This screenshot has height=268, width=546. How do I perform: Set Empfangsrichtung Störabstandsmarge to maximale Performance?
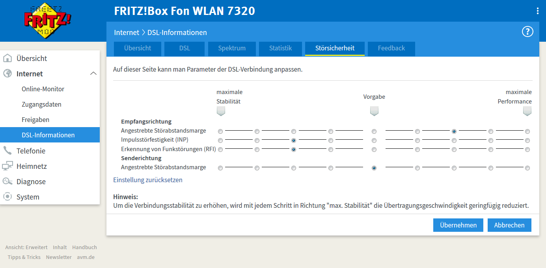pos(527,131)
